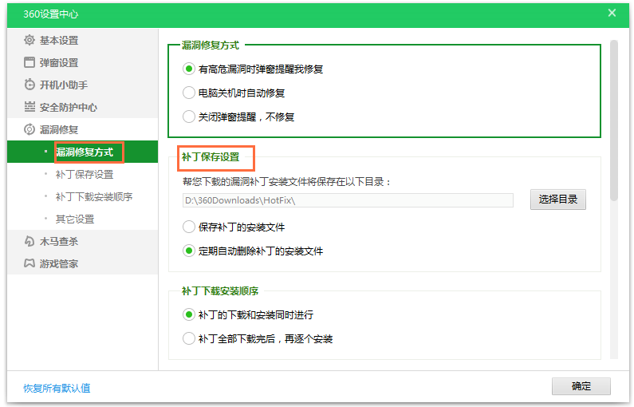The height and width of the screenshot is (407, 634).
Task: Choose 补丁全部下载完后，再逐个安装 option
Action: click(x=189, y=338)
